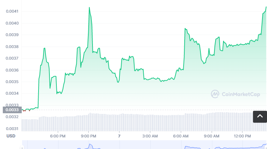Select the 3:00 AM time axis label
Screen dimensions: 267x149
tap(150, 136)
